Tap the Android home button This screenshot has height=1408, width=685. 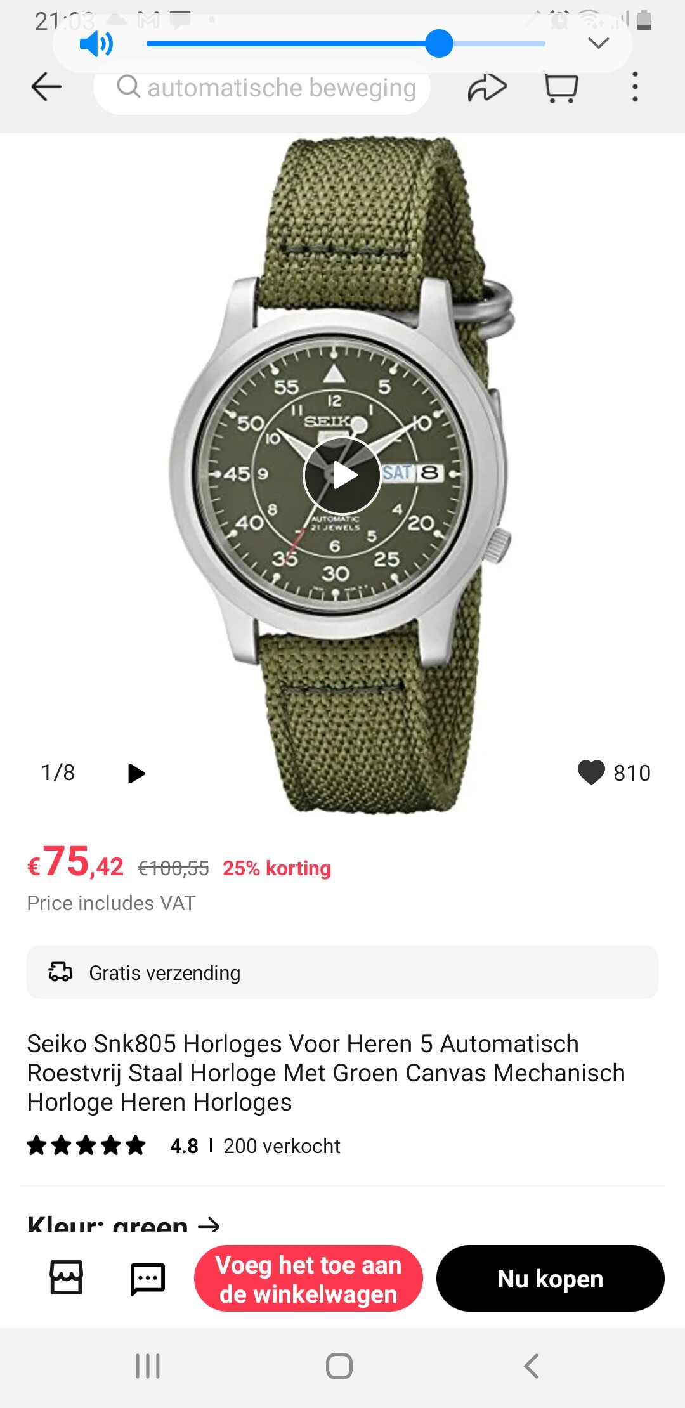339,1366
